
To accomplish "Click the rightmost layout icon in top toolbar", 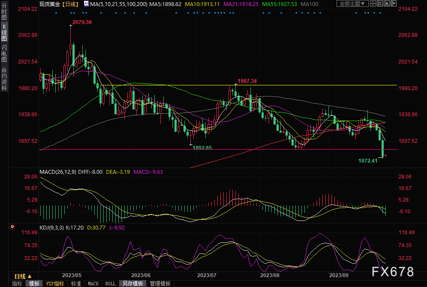I will coord(393,4).
